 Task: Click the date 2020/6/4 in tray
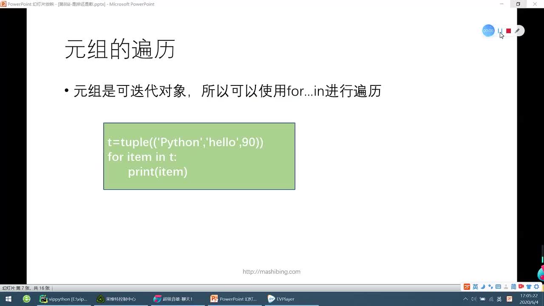tap(529, 303)
